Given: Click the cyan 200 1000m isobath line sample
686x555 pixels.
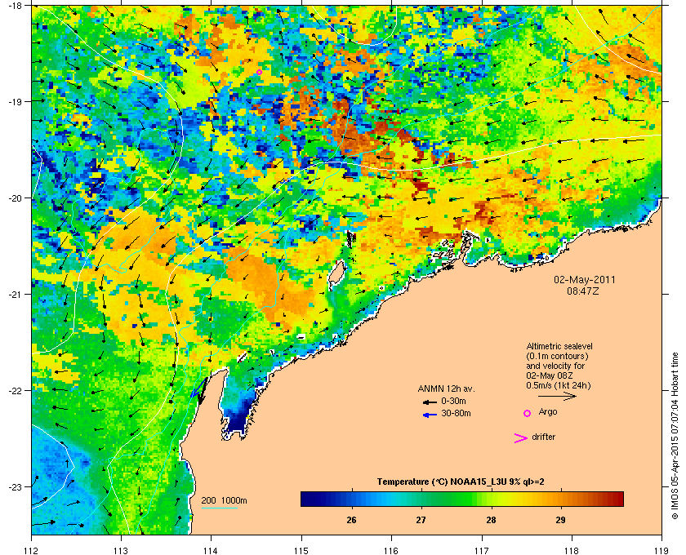Looking at the screenshot, I should coord(219,508).
